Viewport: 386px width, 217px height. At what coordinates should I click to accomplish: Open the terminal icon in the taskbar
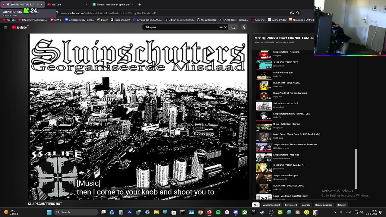pyautogui.click(x=182, y=212)
